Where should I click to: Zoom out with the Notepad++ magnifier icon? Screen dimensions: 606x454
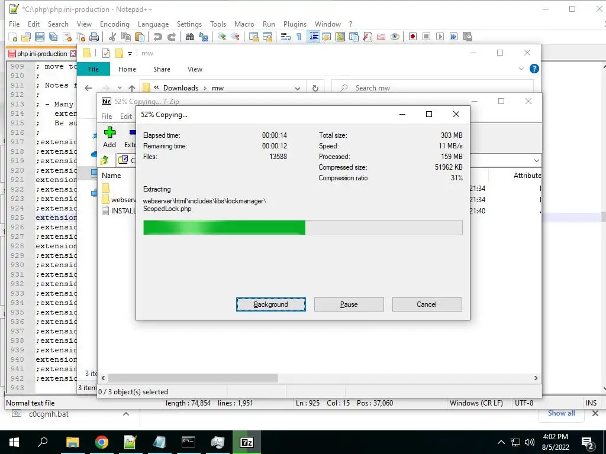(236, 37)
